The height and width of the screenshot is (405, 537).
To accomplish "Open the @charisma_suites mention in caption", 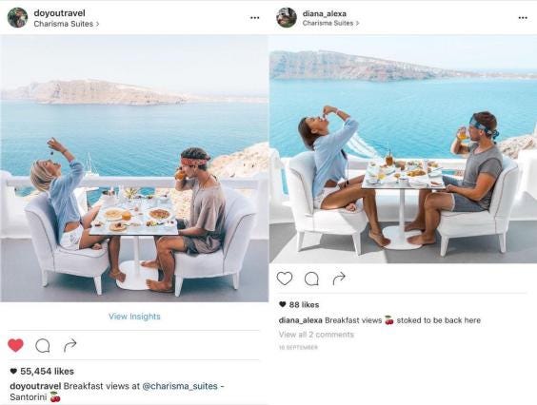I will point(180,386).
